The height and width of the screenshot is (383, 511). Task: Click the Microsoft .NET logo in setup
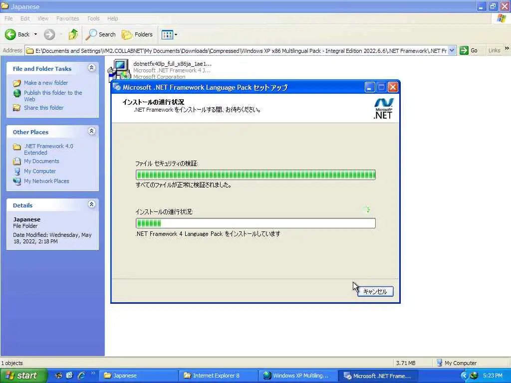384,108
